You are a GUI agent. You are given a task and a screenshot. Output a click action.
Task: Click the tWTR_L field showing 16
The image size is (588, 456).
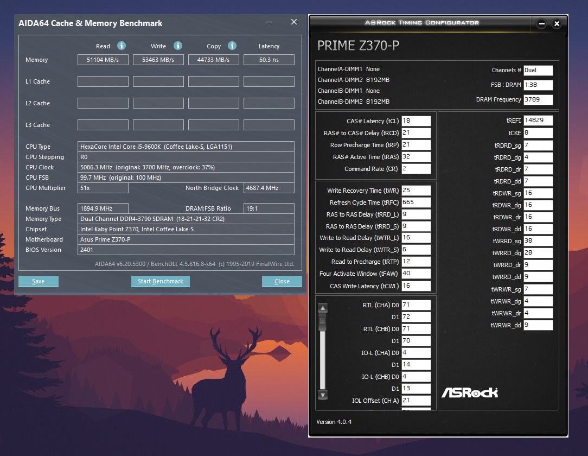tap(416, 238)
